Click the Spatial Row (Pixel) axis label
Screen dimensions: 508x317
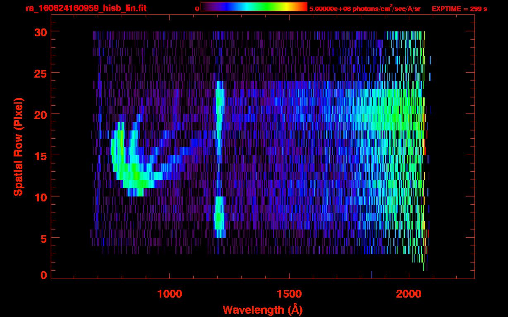pos(18,147)
